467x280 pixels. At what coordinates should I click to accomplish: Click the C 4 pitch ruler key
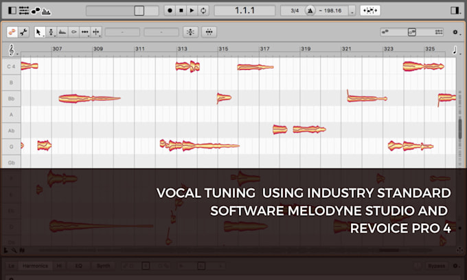pyautogui.click(x=11, y=66)
